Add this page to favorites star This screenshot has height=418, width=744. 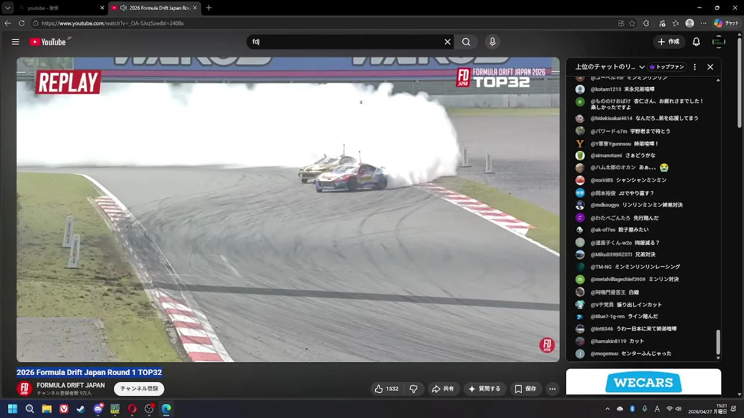click(632, 23)
